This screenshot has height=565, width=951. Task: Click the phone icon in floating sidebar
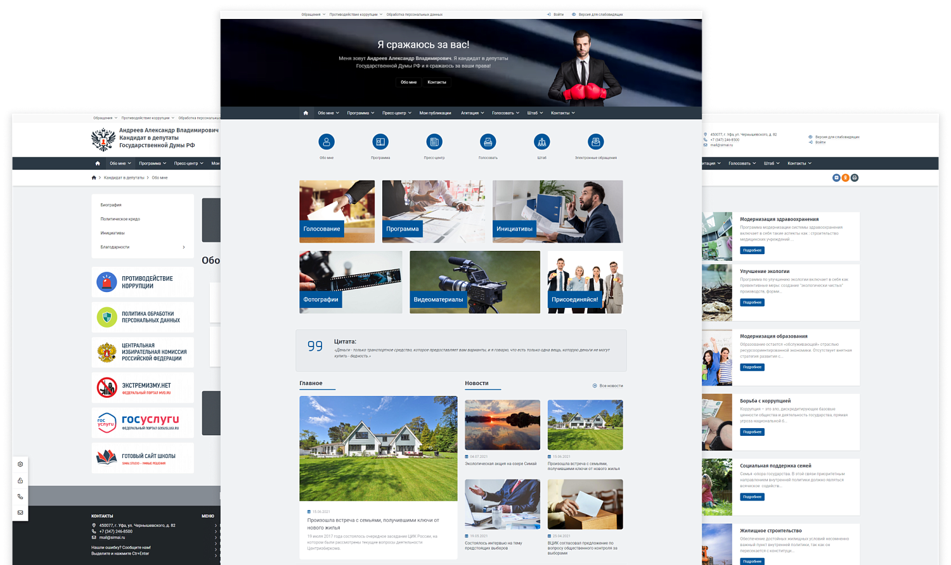pos(20,497)
